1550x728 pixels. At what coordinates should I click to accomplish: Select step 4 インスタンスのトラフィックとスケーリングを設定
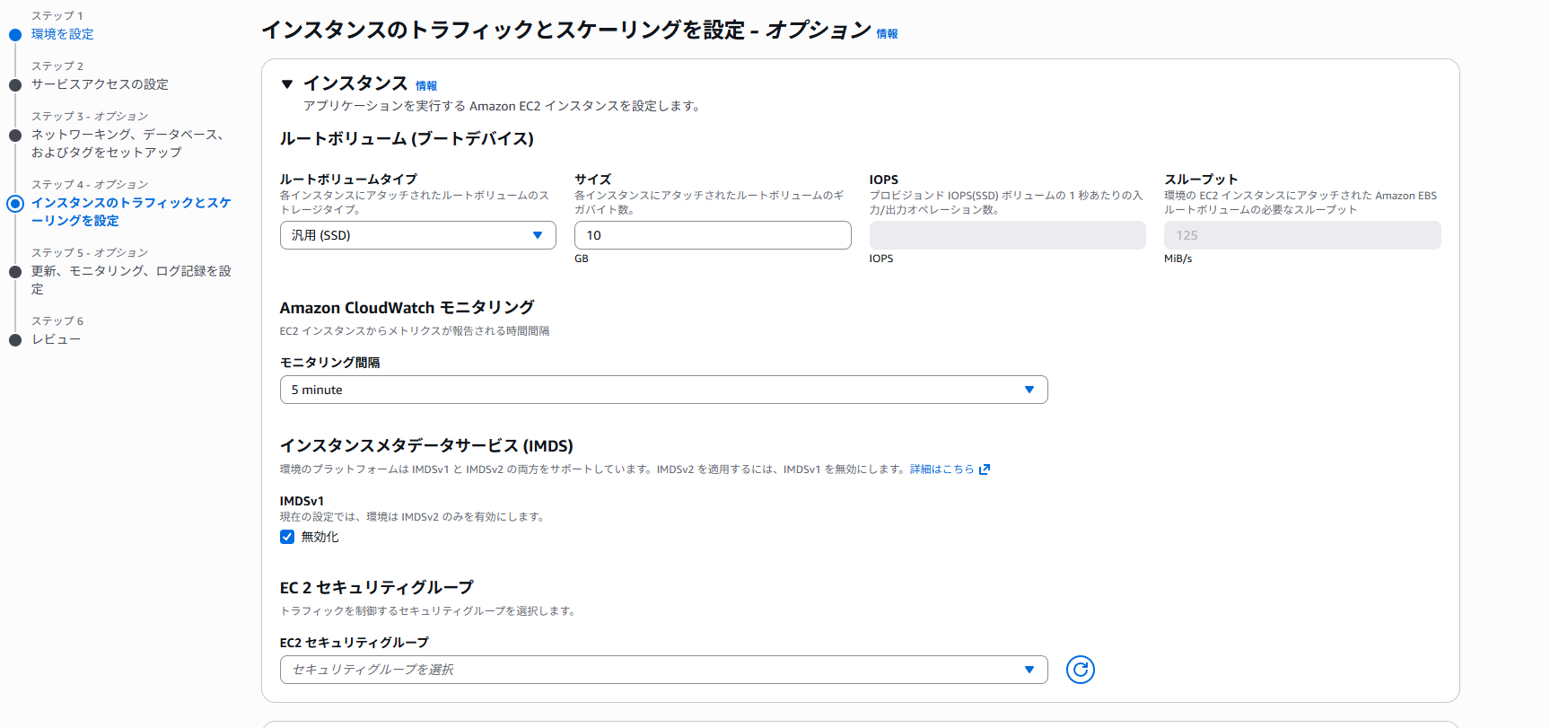coord(131,212)
